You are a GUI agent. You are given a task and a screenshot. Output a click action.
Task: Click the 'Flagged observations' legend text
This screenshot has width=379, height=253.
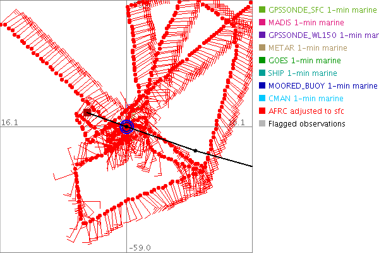[x=306, y=124]
